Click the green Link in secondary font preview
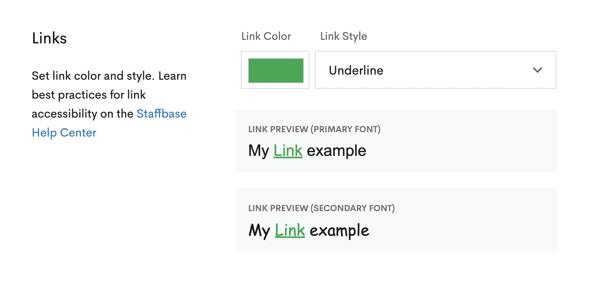 click(x=290, y=230)
